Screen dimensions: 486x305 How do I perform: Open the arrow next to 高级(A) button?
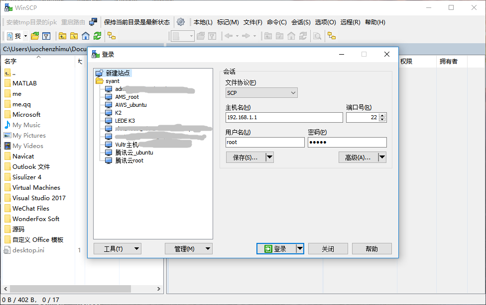[382, 157]
